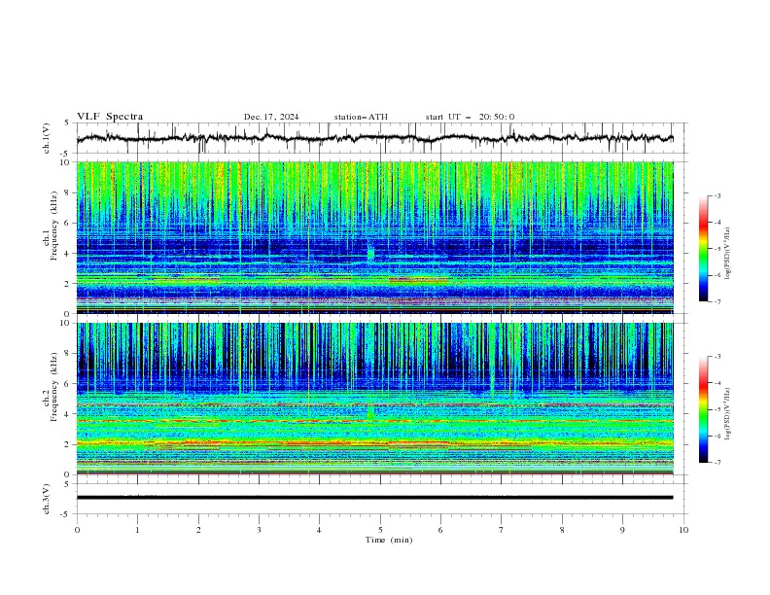Click tick label "1" on the time axis

[x=137, y=530]
